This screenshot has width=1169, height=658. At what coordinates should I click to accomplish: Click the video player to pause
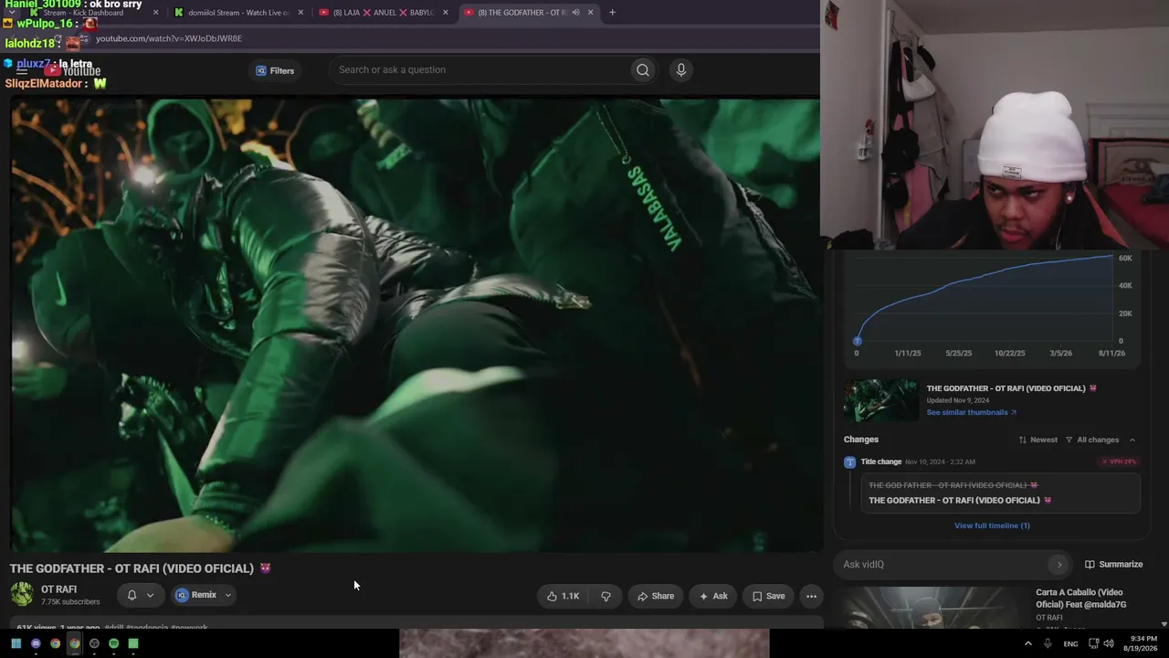coord(416,325)
